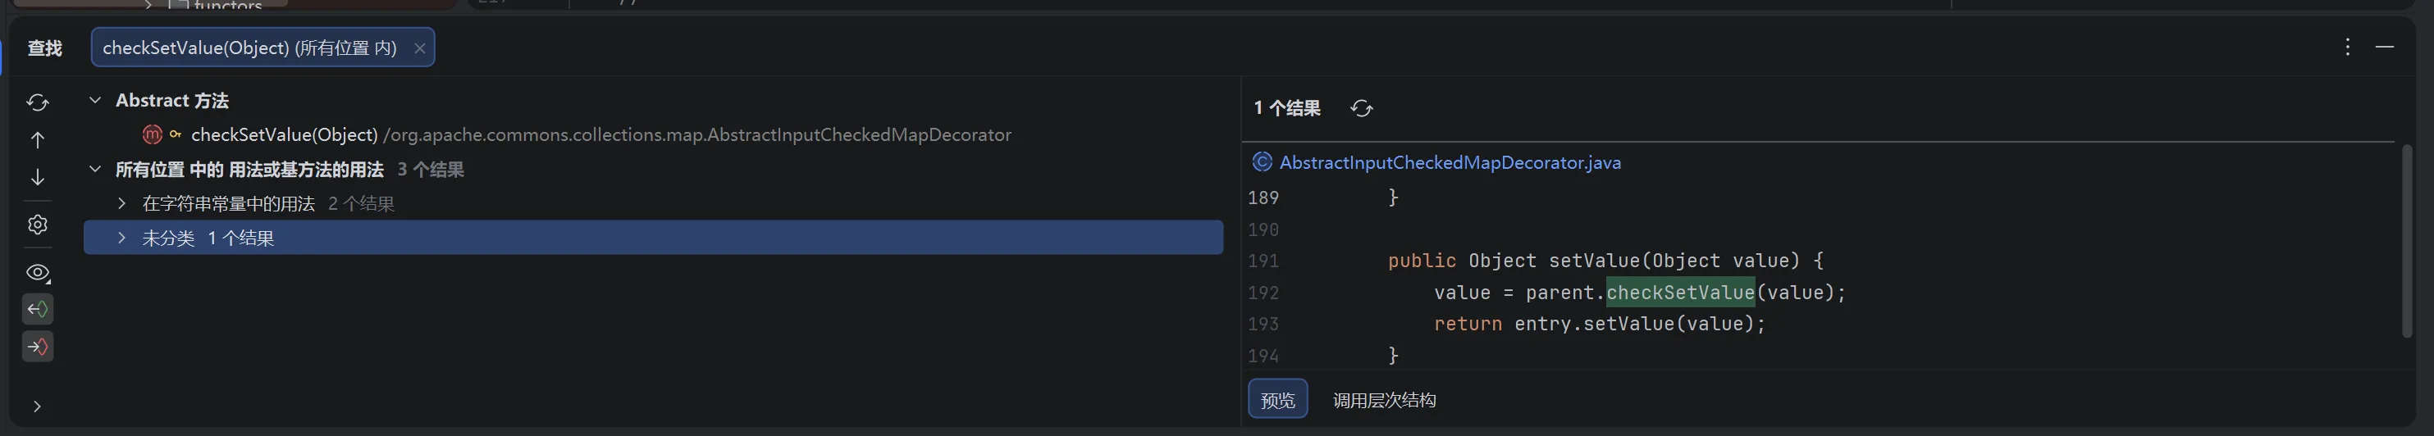Click the rerun search icon in left toolbar
Screen dimensions: 2434x436
coord(38,102)
